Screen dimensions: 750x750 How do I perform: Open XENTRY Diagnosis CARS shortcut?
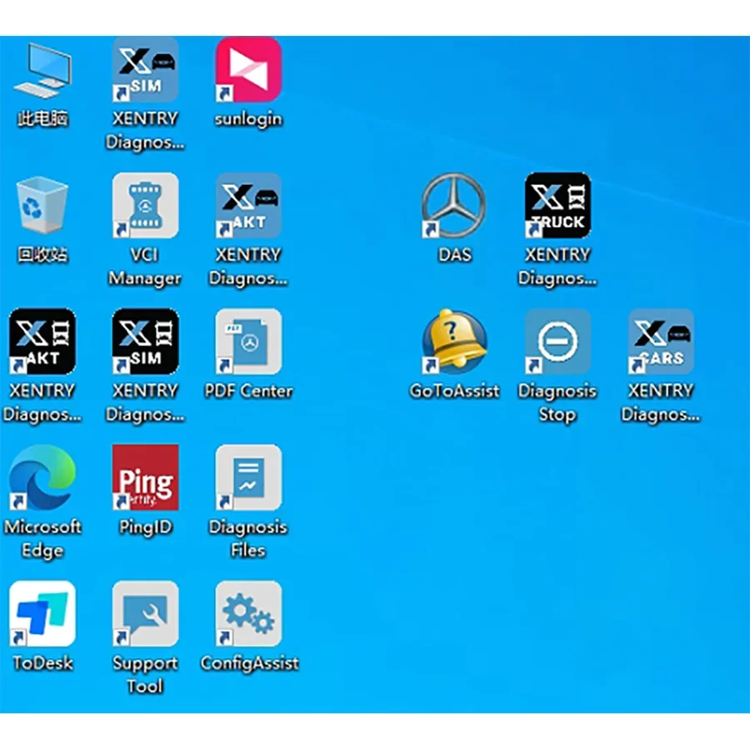point(661,342)
